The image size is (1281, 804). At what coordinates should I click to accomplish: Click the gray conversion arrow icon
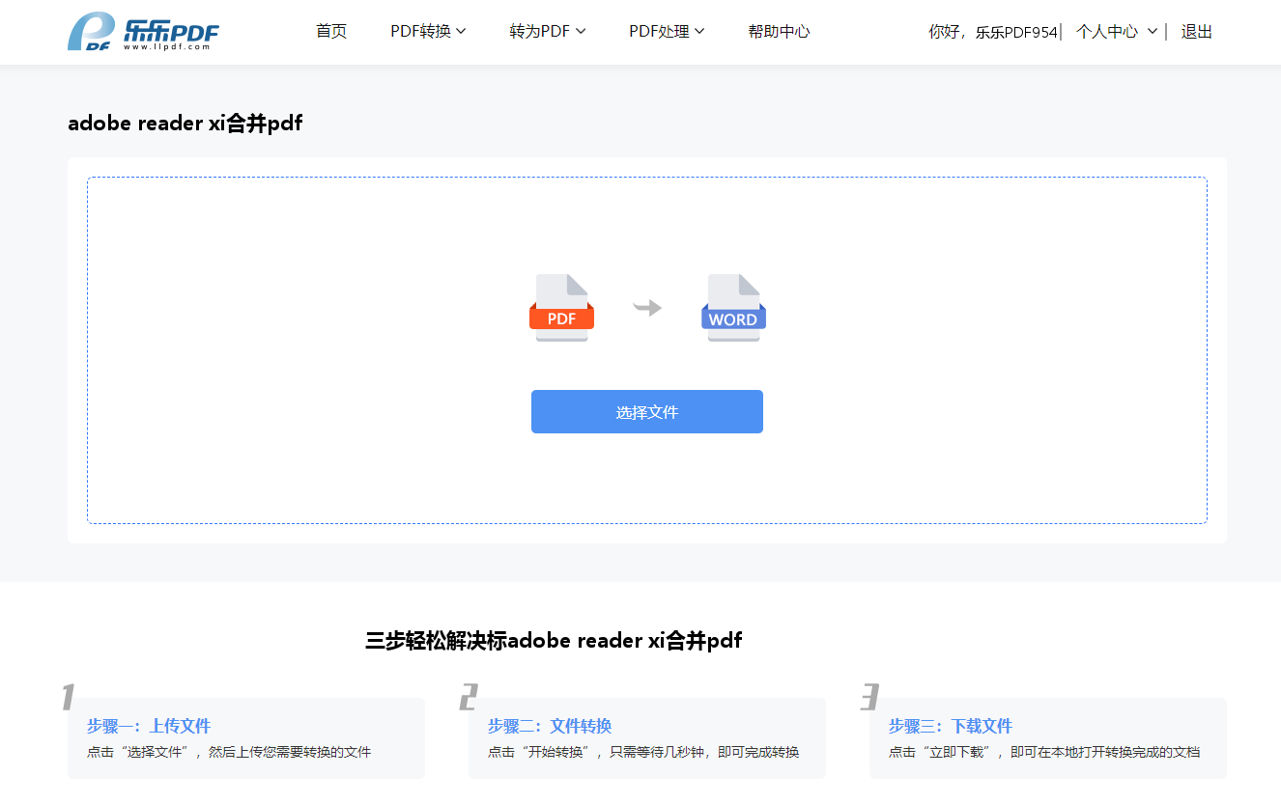[647, 308]
